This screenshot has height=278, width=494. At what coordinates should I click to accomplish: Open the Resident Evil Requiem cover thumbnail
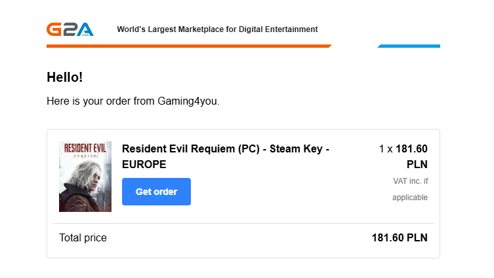click(85, 177)
